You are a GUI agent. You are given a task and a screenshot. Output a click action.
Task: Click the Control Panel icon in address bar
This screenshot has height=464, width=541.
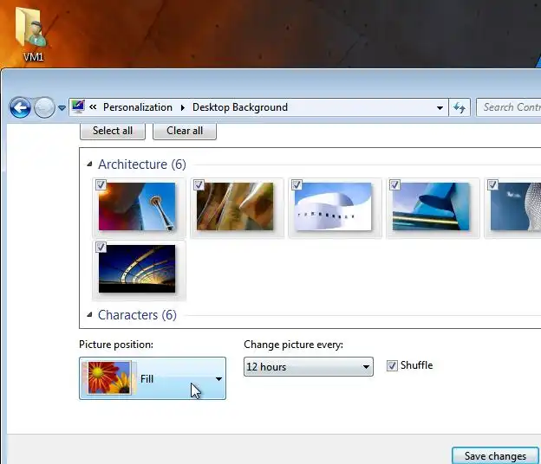coord(78,106)
